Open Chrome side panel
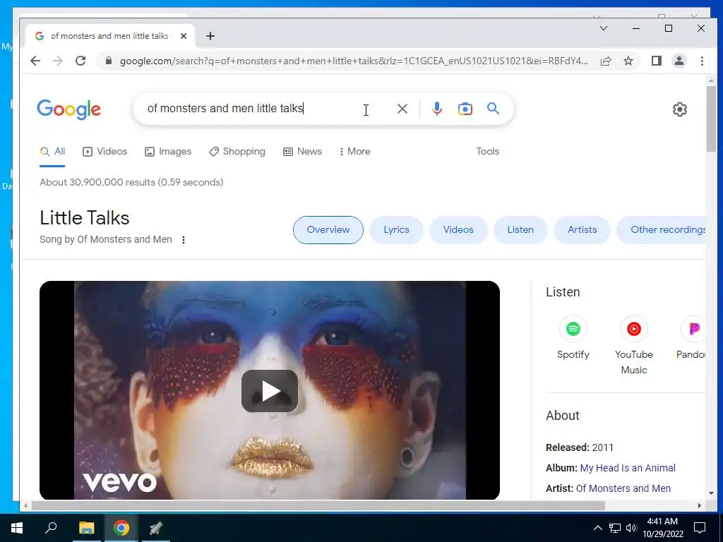This screenshot has height=542, width=723. coord(656,61)
